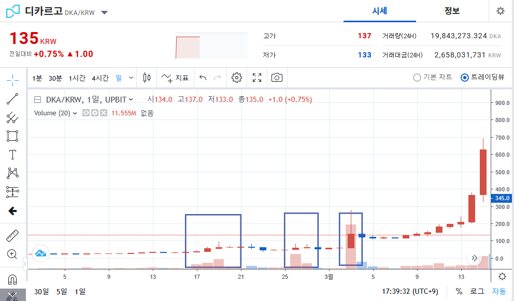Set date range to 5일
This screenshot has height=301, width=514.
[x=62, y=292]
